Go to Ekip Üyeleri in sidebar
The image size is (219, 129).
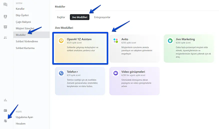[x=22, y=15]
